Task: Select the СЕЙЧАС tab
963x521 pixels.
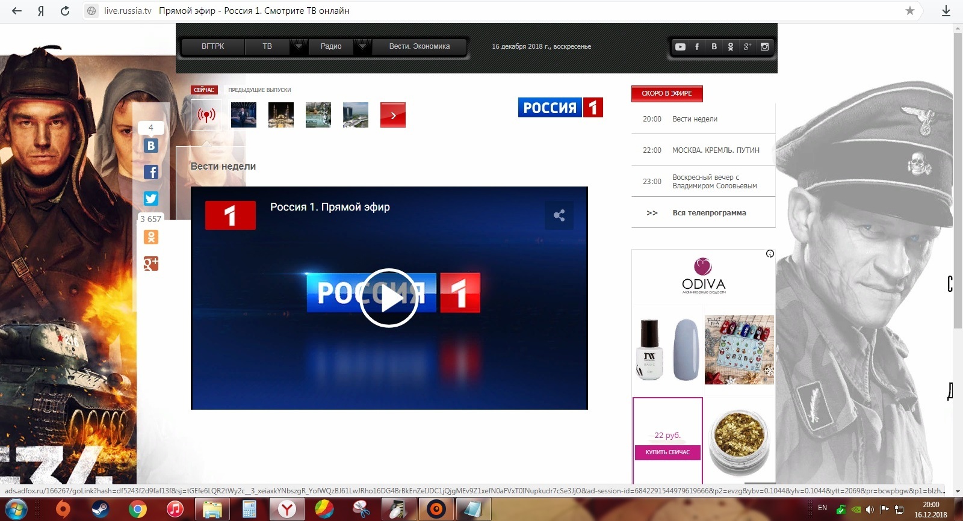Action: 204,90
